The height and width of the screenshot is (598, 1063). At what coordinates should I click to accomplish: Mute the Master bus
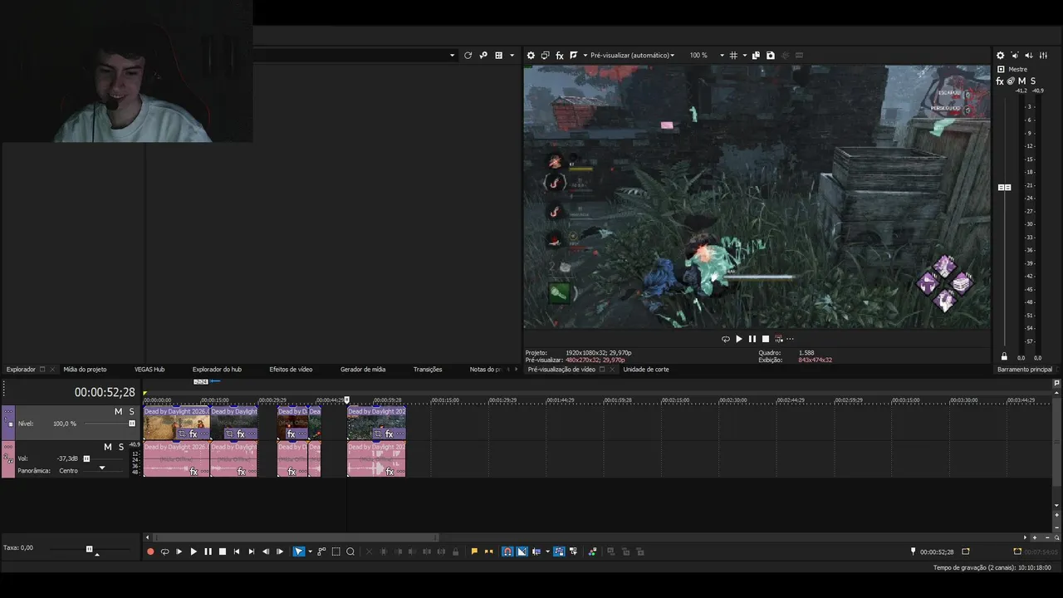(1021, 81)
